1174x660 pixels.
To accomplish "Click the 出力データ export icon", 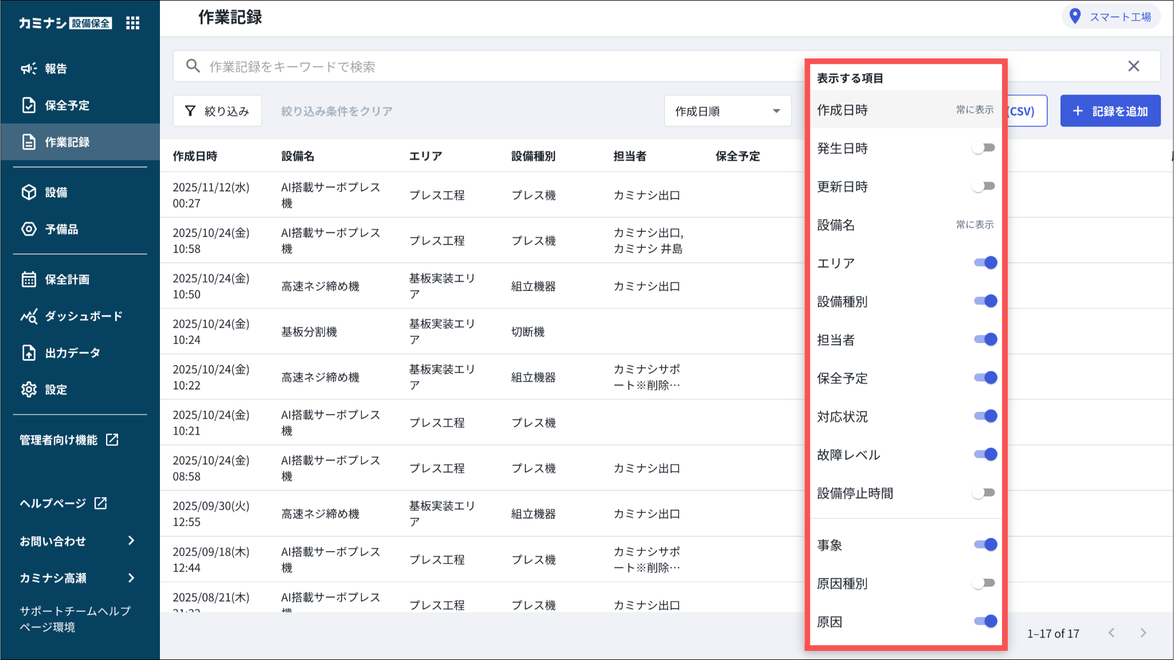I will pyautogui.click(x=29, y=353).
